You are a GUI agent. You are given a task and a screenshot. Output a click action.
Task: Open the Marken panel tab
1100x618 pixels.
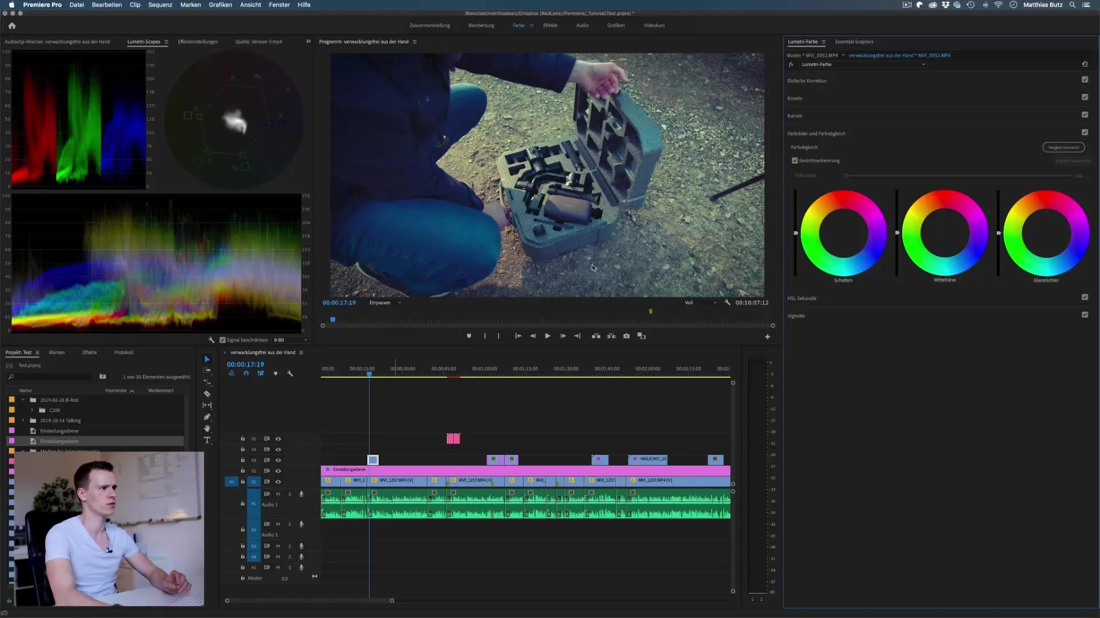(x=57, y=352)
